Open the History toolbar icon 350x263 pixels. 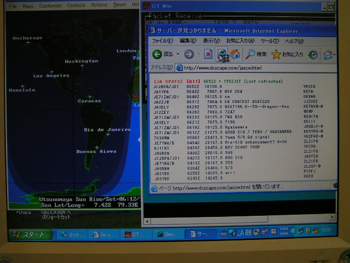point(313,55)
